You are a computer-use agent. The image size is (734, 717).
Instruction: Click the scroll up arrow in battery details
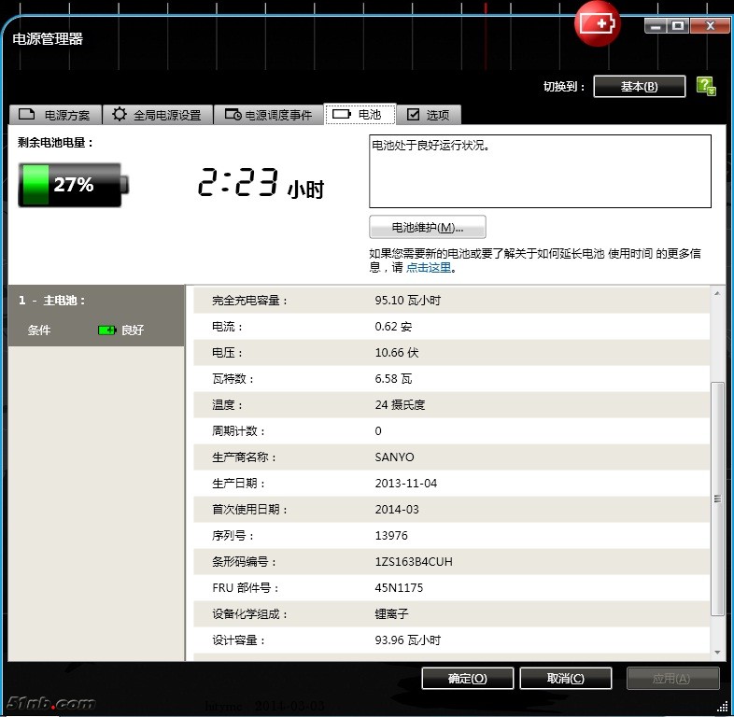(717, 293)
